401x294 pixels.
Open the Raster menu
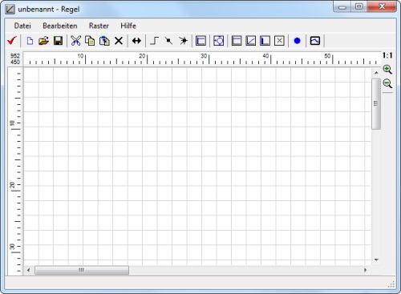coord(99,26)
